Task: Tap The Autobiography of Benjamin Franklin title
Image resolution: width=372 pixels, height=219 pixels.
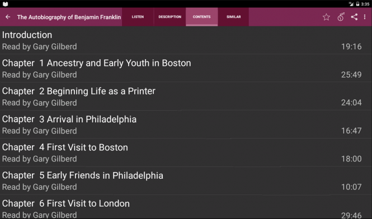Action: (x=69, y=17)
